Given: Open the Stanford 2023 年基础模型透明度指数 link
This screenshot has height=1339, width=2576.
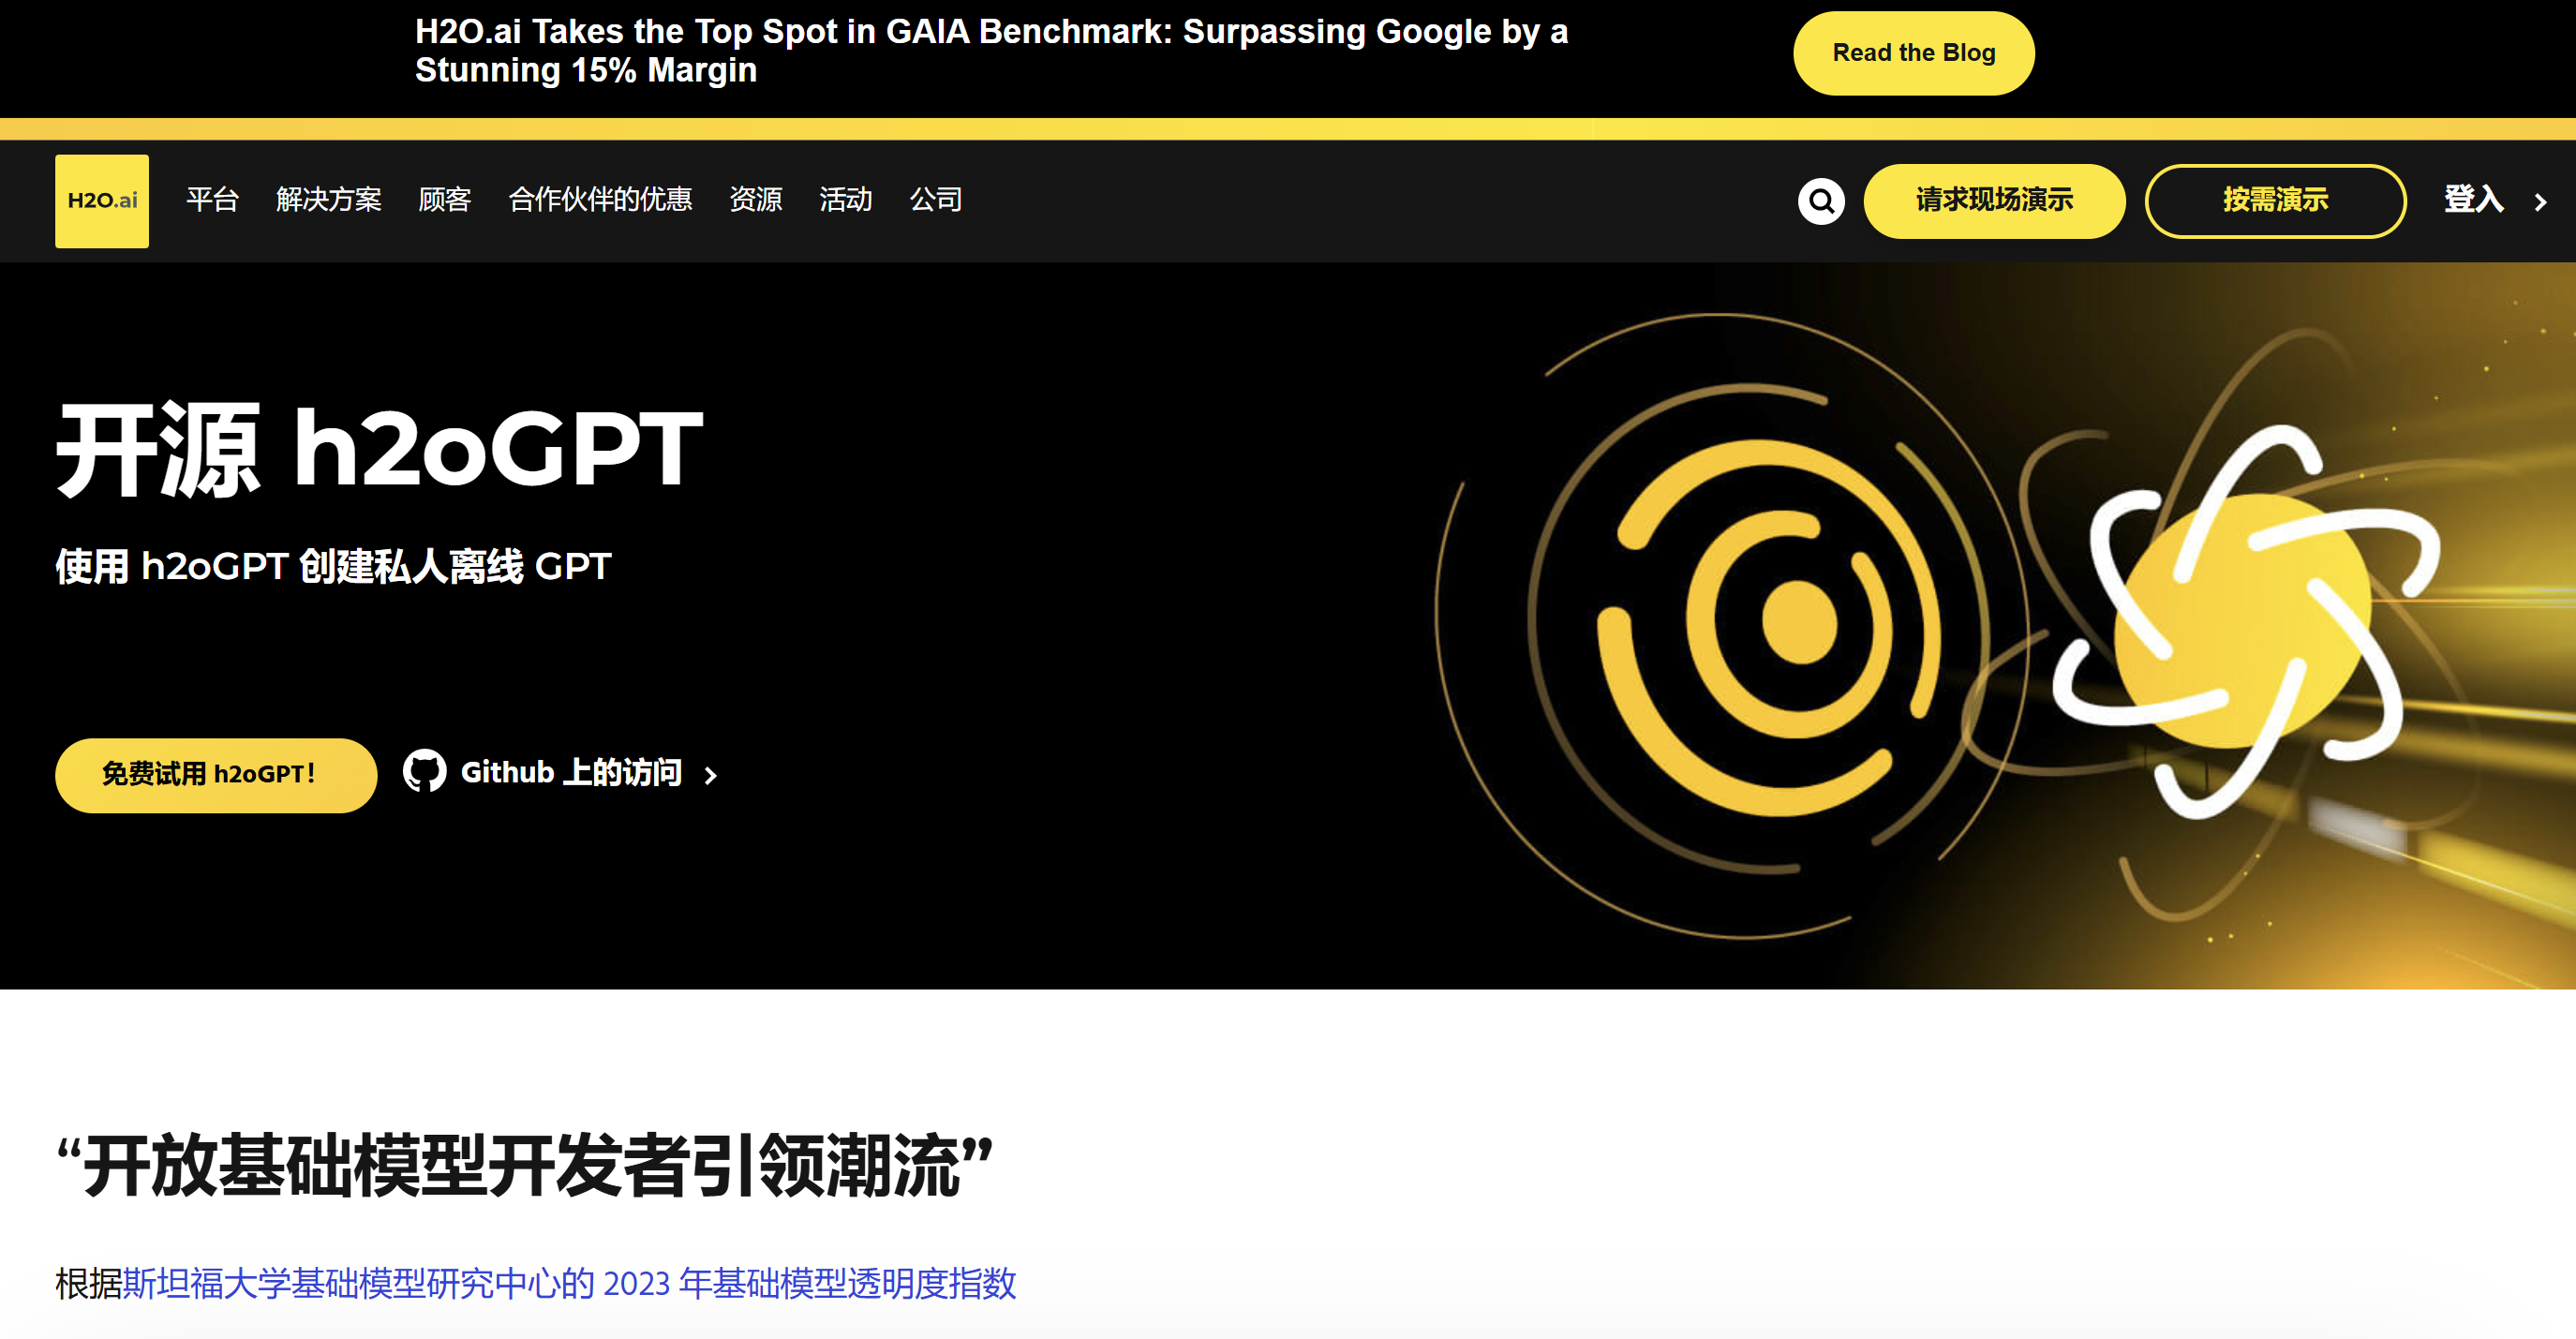Looking at the screenshot, I should tap(569, 1283).
